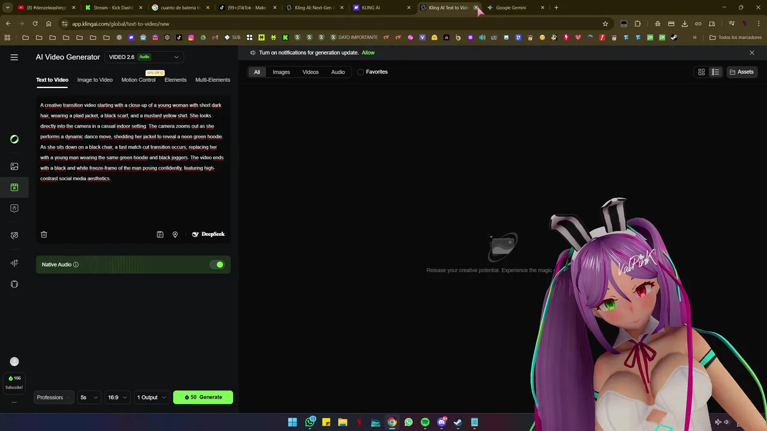
Task: Open the hamburger menu next to AI Video Generator
Action: pyautogui.click(x=14, y=57)
